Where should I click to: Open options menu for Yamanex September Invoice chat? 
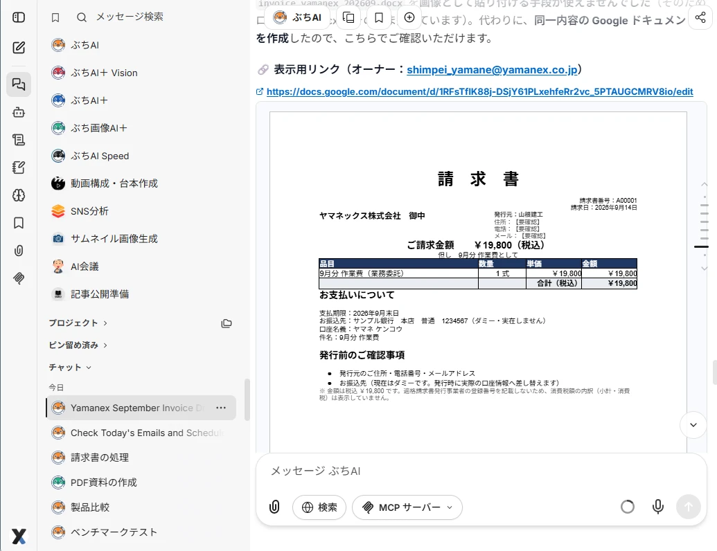tap(221, 408)
